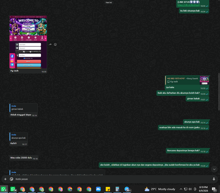The width and height of the screenshot is (220, 193).
Task: Open the taskbar app showing 99+ badge
Action: 127,189
